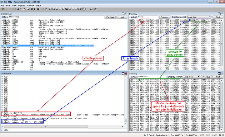The height and width of the screenshot is (137, 225).
Task: Open the File menu
Action: pyautogui.click(x=2, y=6)
